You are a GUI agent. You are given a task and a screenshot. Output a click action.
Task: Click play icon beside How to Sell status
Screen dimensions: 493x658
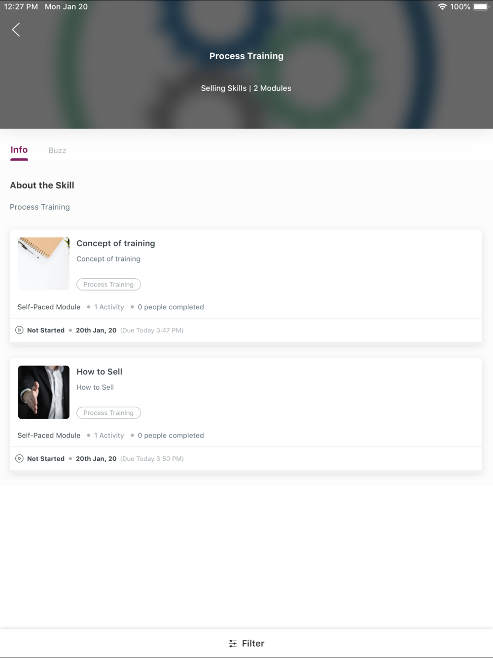click(x=19, y=458)
